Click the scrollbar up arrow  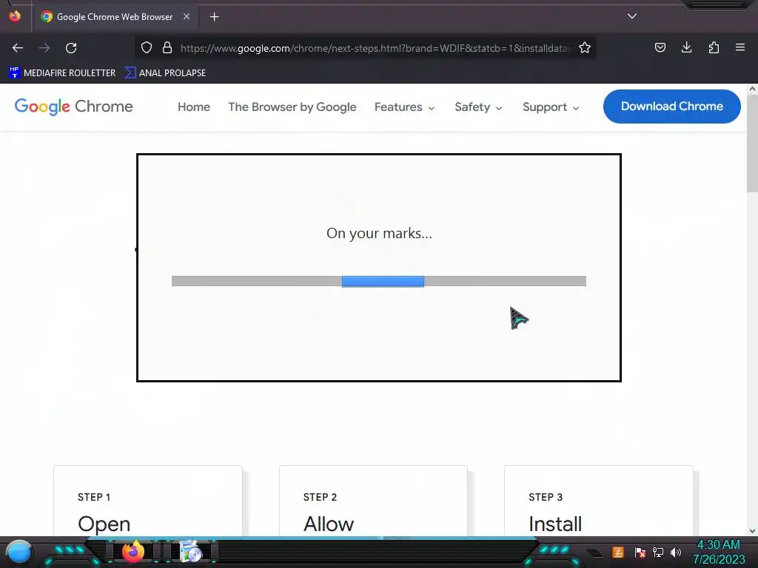[x=752, y=89]
